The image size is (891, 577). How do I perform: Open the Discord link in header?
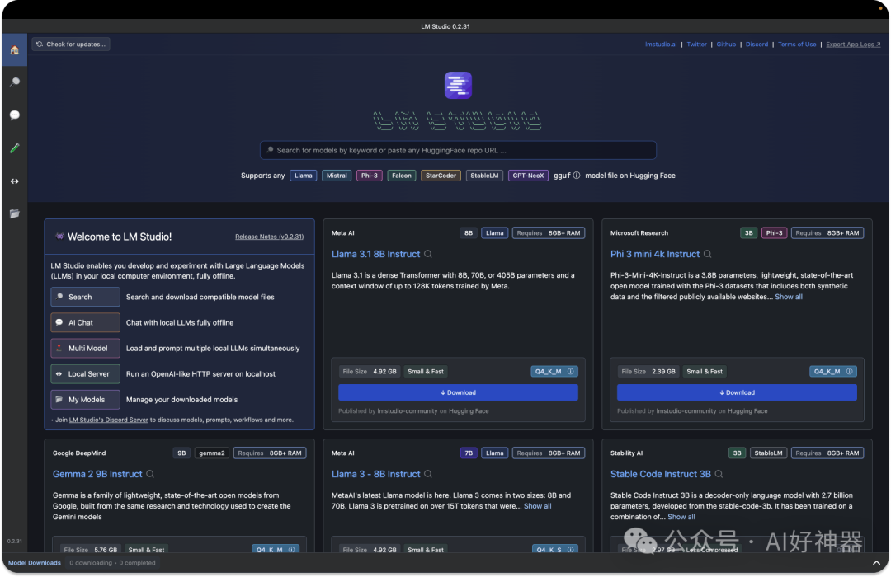[757, 45]
